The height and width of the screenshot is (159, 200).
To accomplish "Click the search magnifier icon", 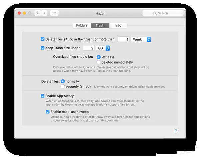I will (x=155, y=13).
